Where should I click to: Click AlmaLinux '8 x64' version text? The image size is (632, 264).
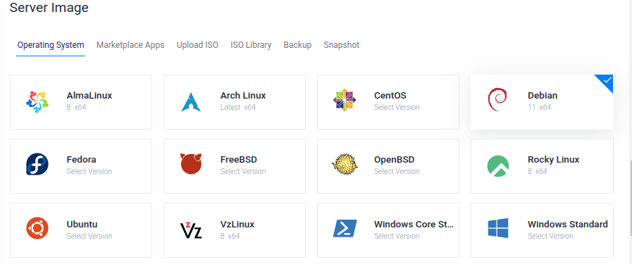pos(76,108)
